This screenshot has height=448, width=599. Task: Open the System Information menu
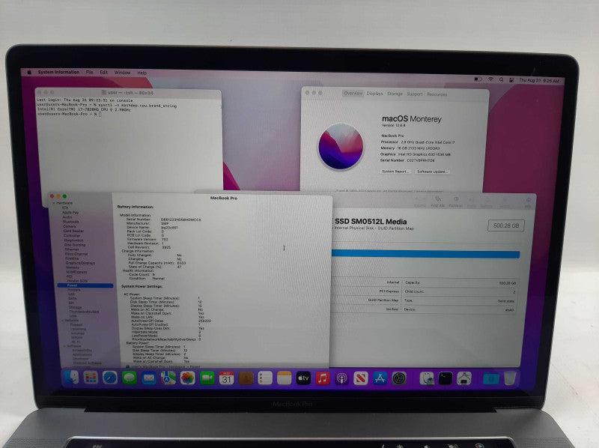coord(58,72)
